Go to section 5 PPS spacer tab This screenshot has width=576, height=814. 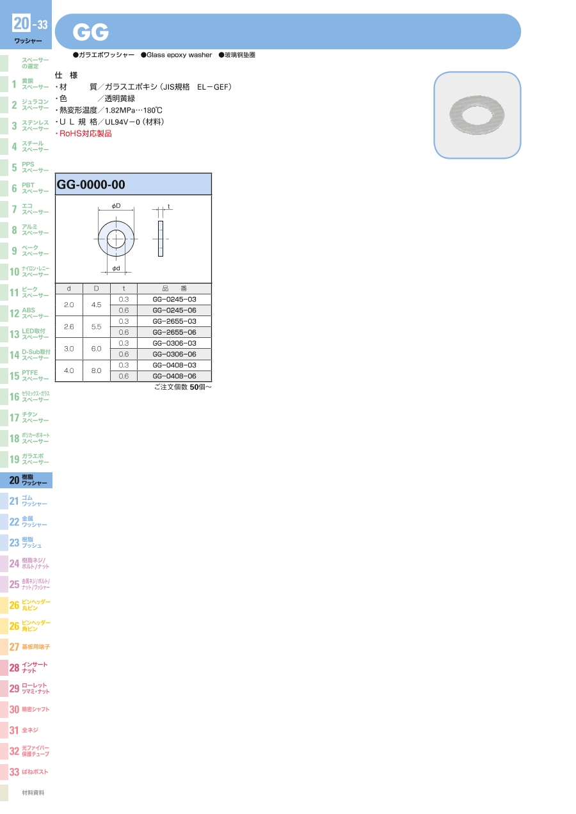click(26, 168)
